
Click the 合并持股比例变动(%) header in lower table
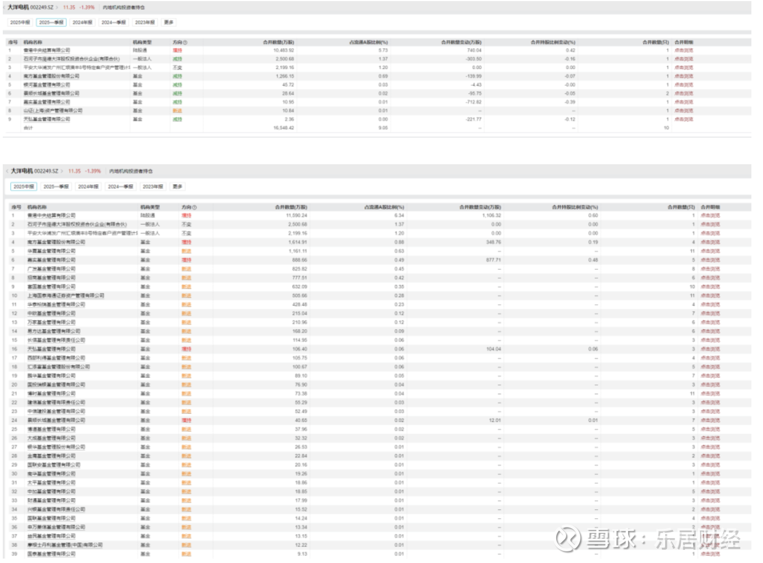pyautogui.click(x=575, y=207)
